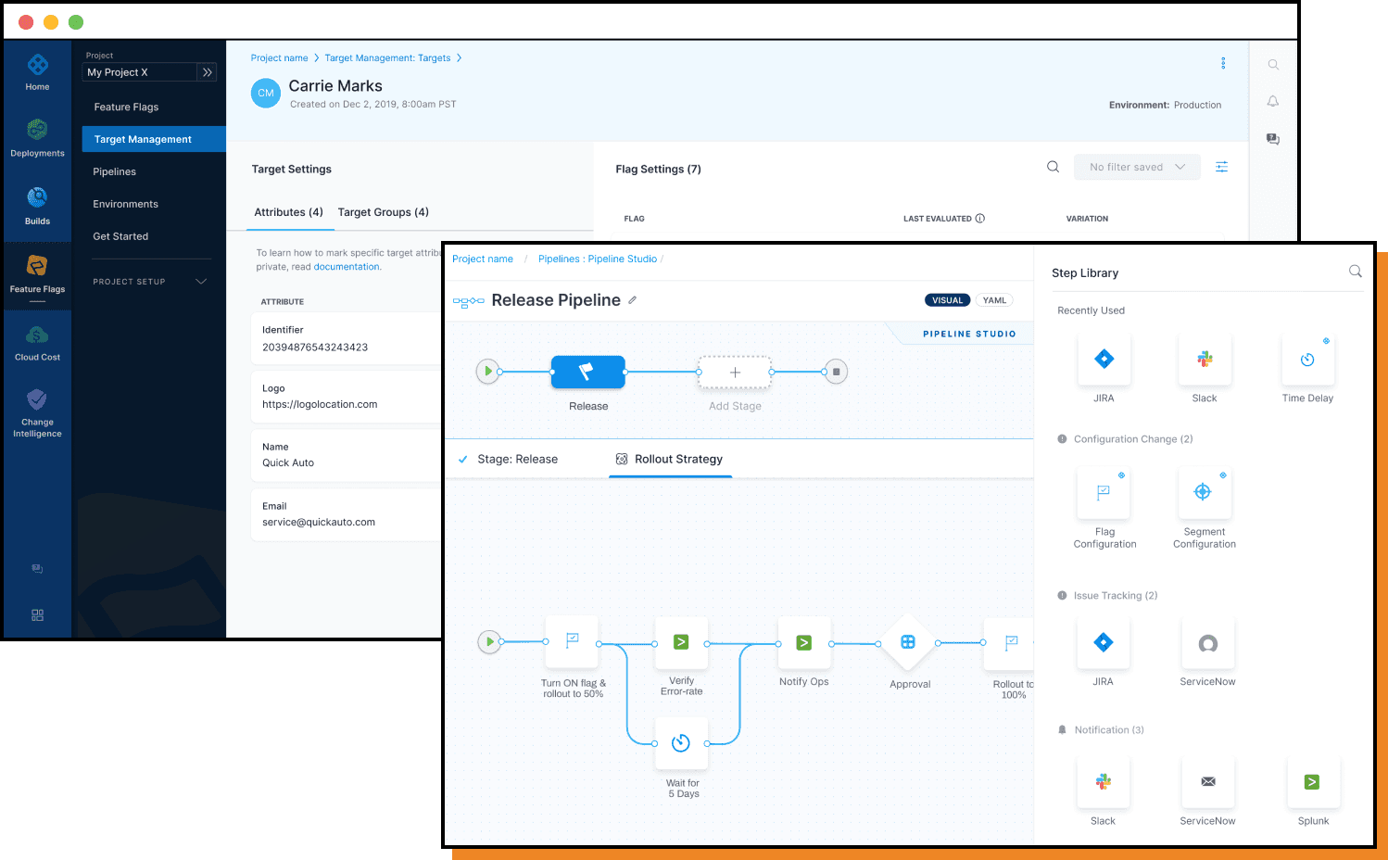
Task: Click Add Stage in the pipeline
Action: coord(735,373)
